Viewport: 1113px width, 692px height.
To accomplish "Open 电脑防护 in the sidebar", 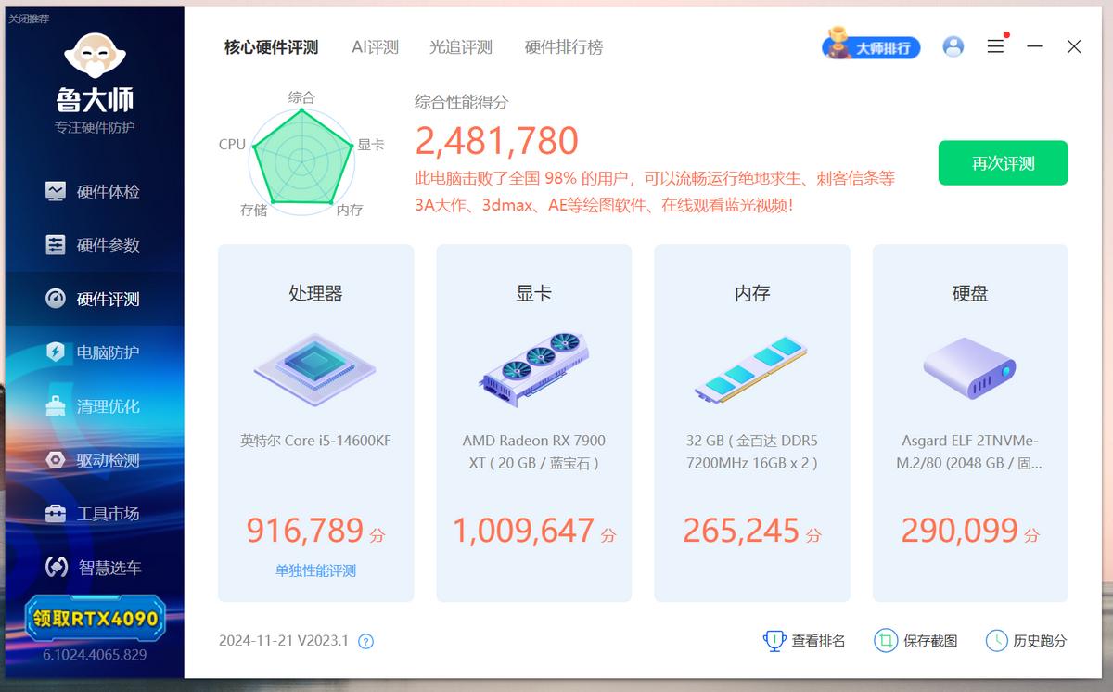I will pyautogui.click(x=94, y=352).
